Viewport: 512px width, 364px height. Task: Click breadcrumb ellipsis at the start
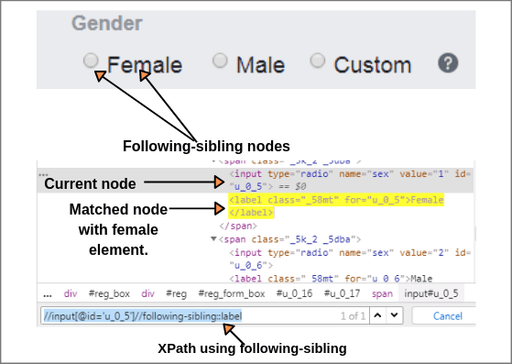tap(48, 293)
